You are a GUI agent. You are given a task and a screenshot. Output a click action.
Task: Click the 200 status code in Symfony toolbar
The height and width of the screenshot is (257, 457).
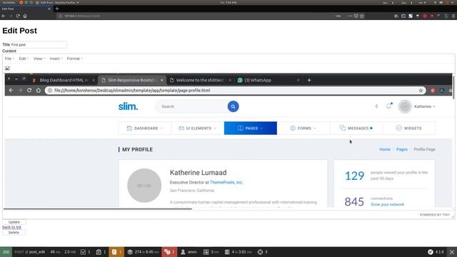(x=6, y=252)
